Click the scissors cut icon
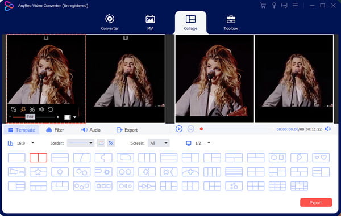The image size is (341, 216). [x=32, y=109]
